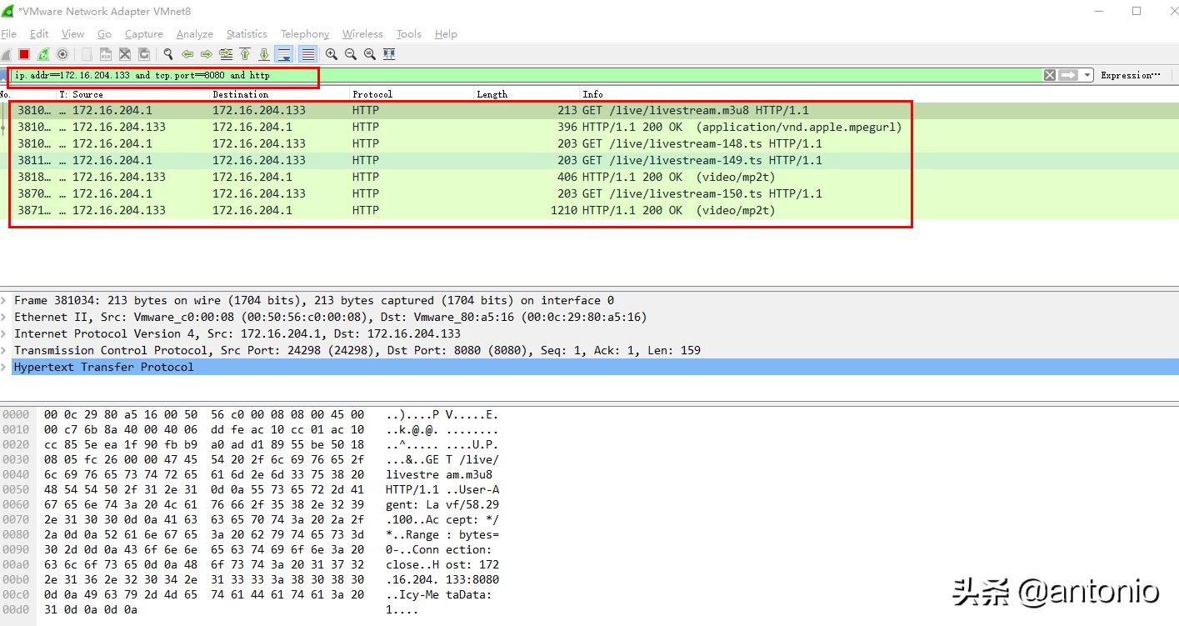The height and width of the screenshot is (626, 1179).
Task: Close this capture file icon
Action: (125, 54)
